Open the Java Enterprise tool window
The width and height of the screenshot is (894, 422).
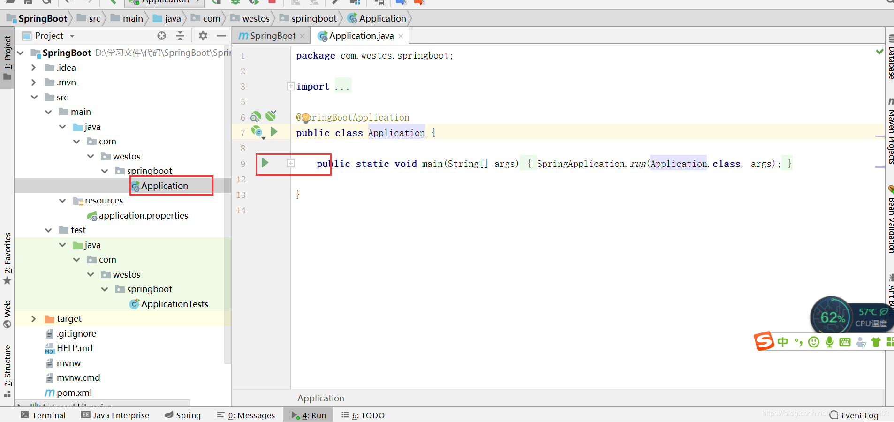(115, 415)
